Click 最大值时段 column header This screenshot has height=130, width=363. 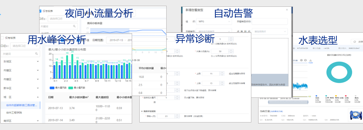tap(102, 97)
